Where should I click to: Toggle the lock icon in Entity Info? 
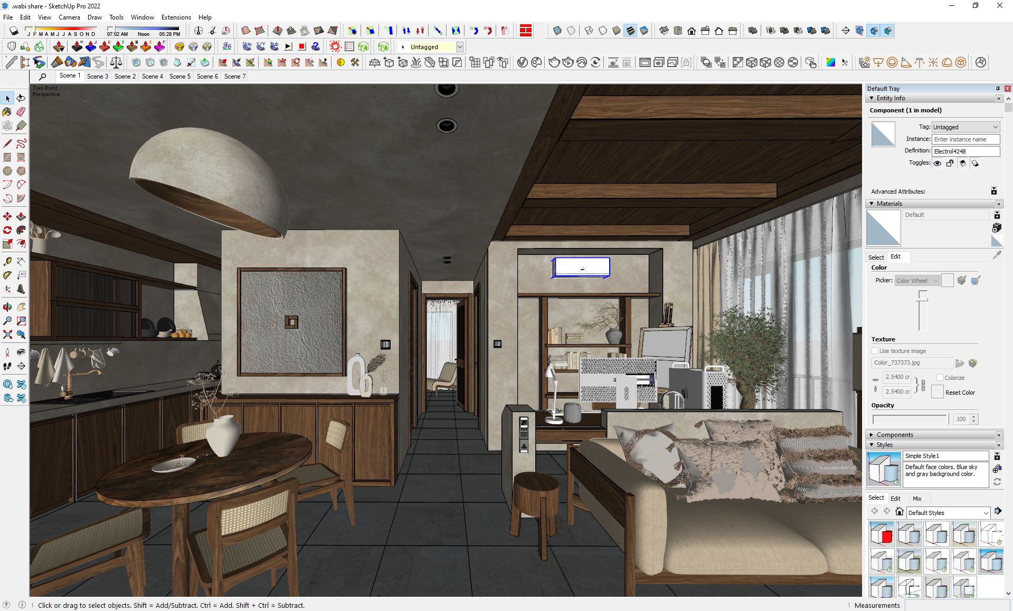tap(950, 164)
